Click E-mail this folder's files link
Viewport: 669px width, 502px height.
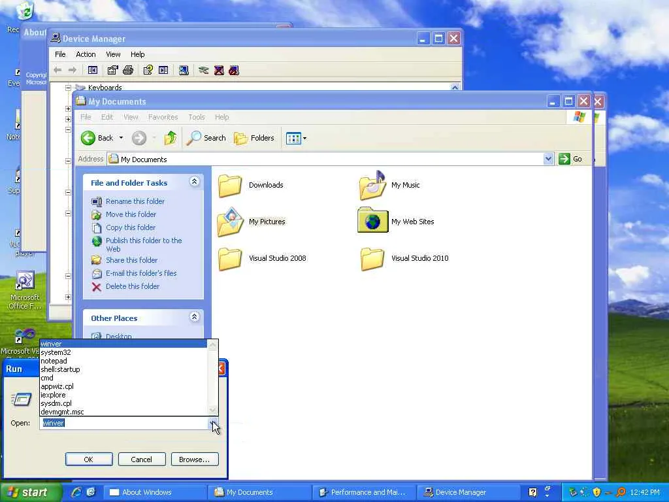[x=141, y=273]
